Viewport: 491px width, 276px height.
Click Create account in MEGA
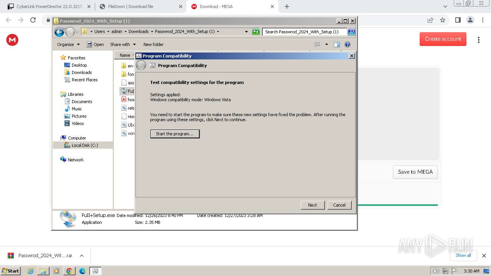tap(443, 39)
